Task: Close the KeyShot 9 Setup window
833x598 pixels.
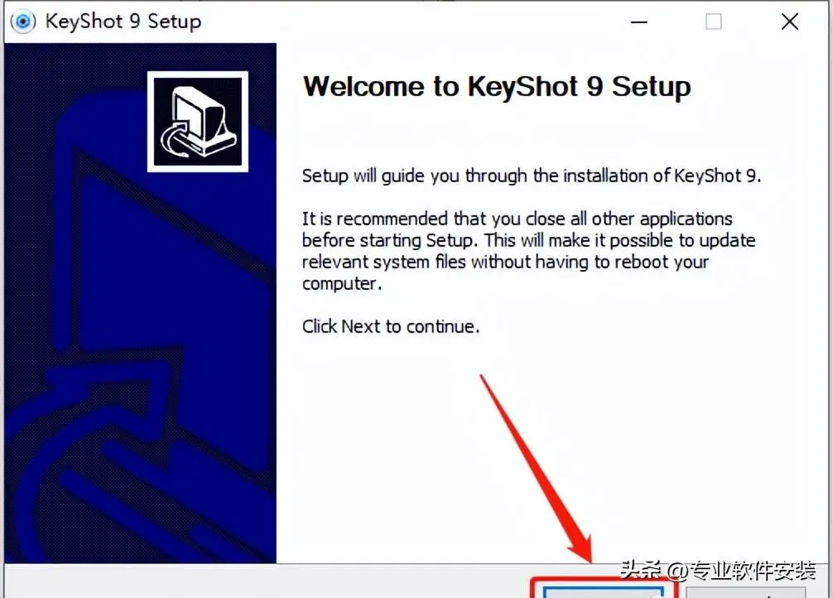Action: [790, 22]
